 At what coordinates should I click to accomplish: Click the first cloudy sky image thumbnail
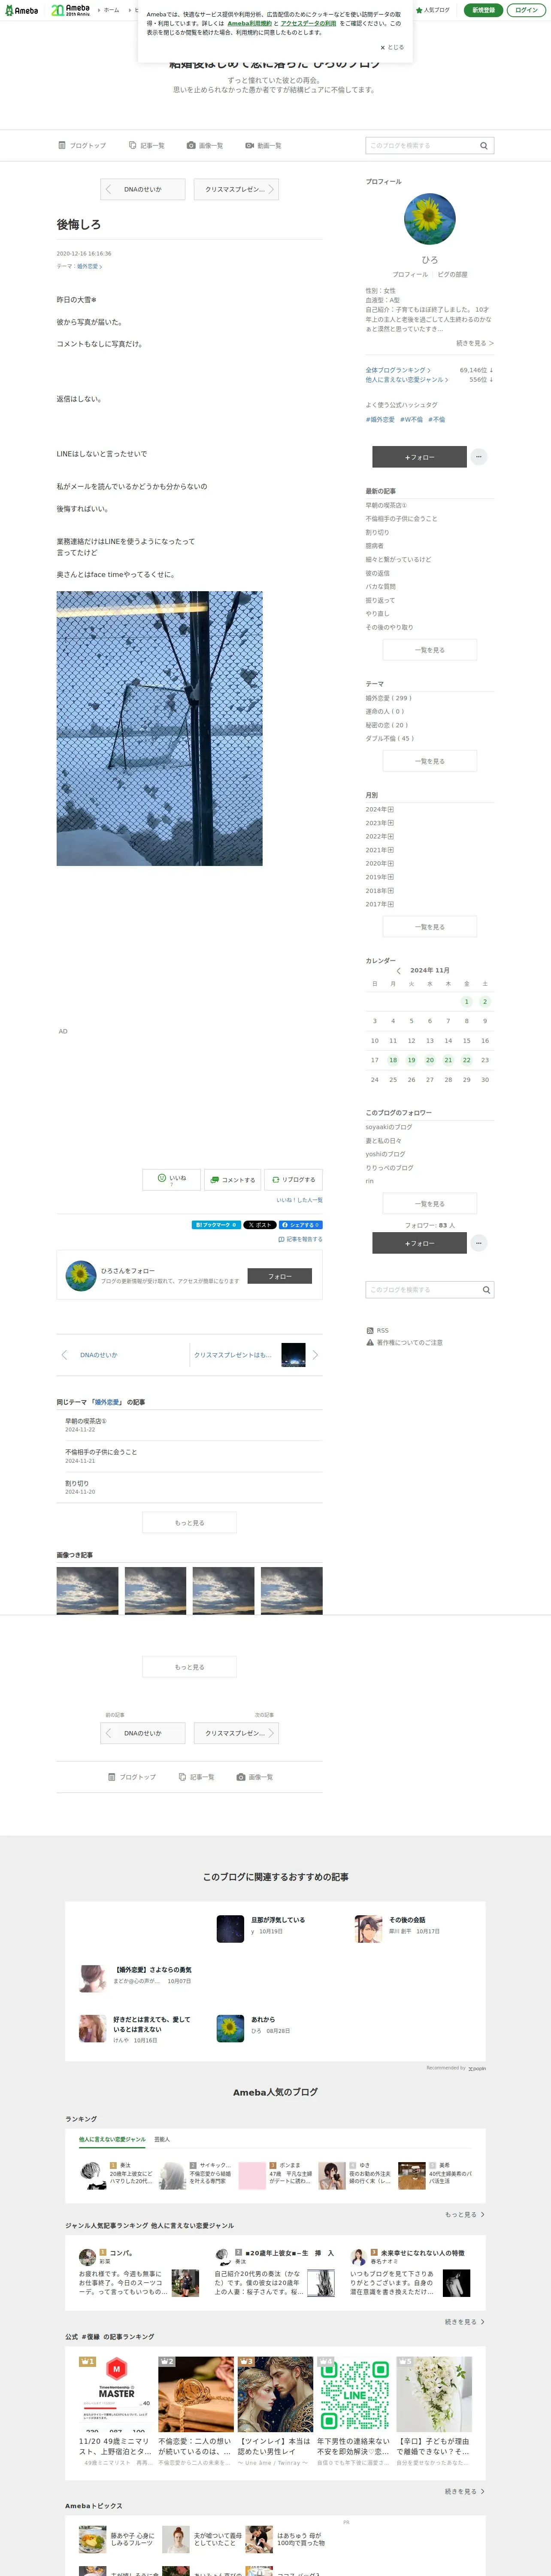coord(87,1591)
